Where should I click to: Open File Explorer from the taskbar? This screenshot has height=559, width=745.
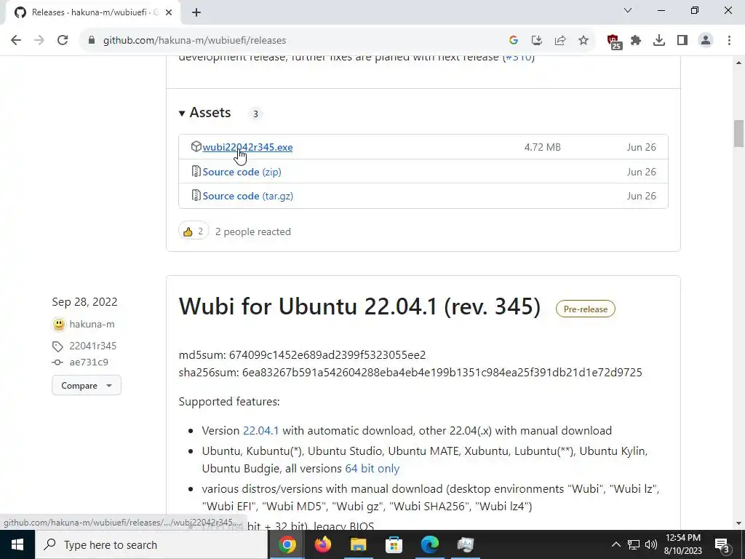tap(358, 544)
